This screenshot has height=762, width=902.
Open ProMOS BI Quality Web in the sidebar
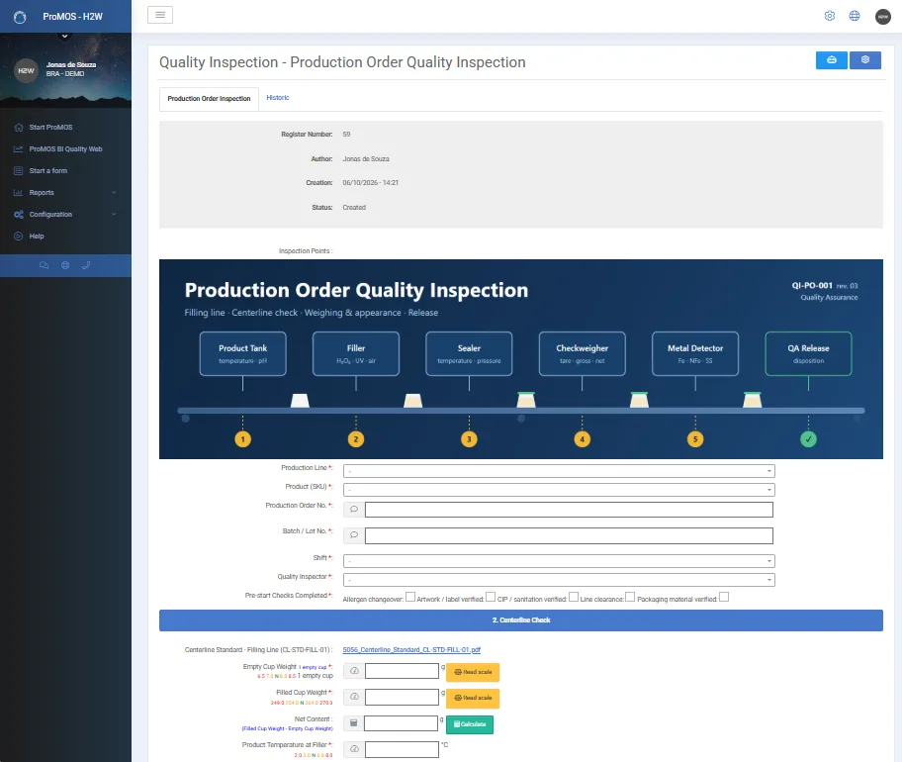(65, 149)
